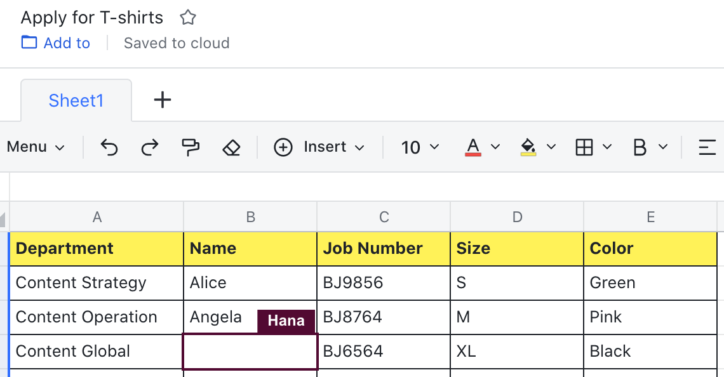Select column B header
724x377 pixels.
[250, 216]
